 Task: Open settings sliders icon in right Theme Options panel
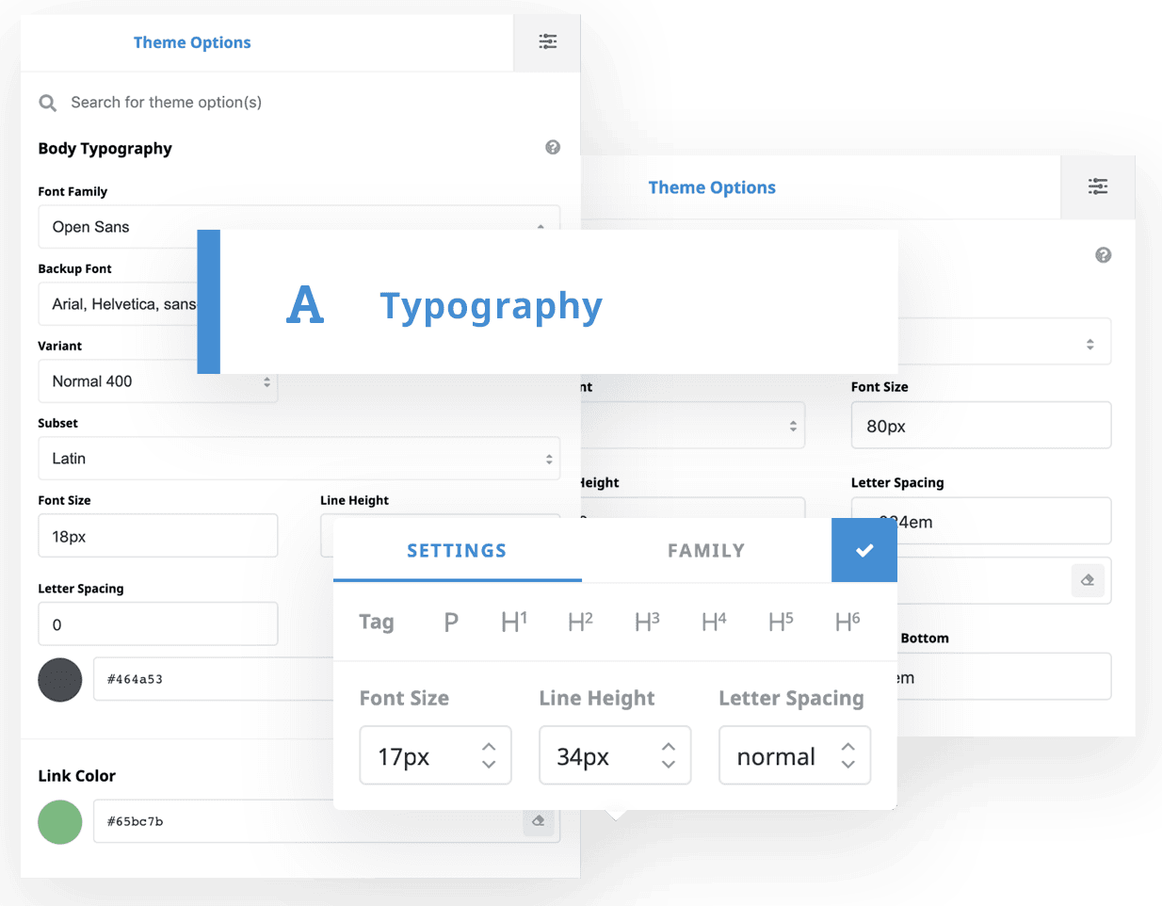click(1098, 186)
